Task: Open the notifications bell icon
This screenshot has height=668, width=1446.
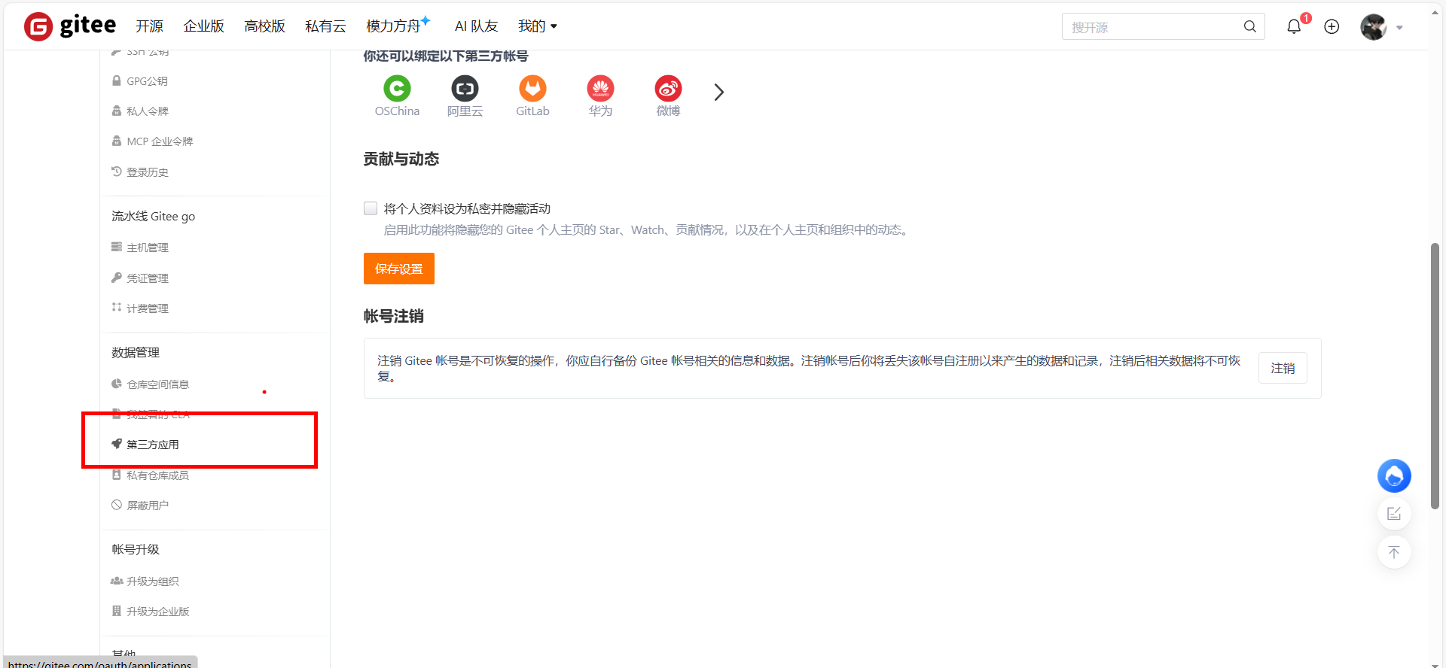Action: [1294, 27]
